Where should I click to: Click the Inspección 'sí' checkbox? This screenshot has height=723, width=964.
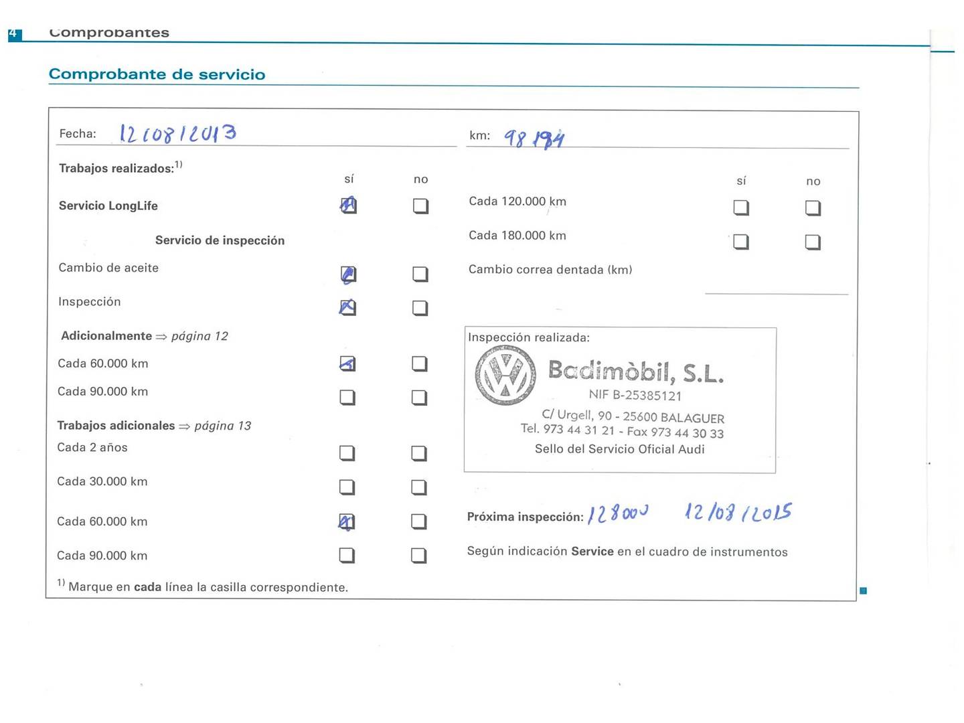pos(347,307)
